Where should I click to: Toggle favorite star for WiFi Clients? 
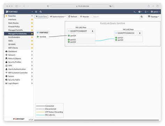click(32, 48)
